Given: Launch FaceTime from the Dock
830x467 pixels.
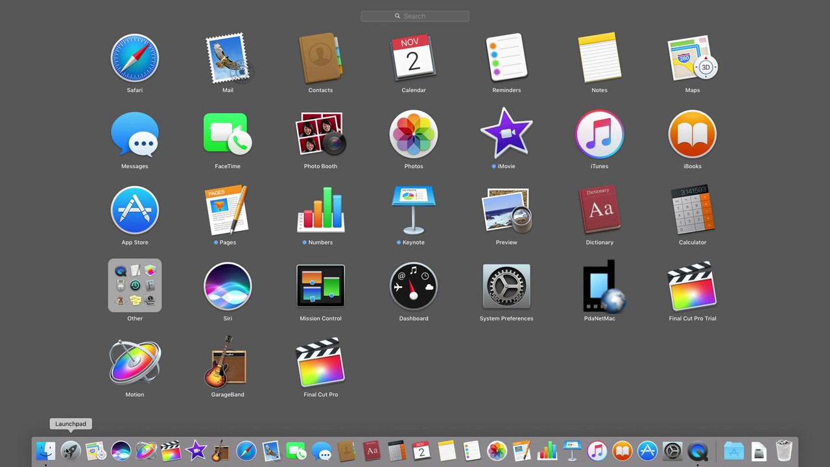Looking at the screenshot, I should click(296, 450).
